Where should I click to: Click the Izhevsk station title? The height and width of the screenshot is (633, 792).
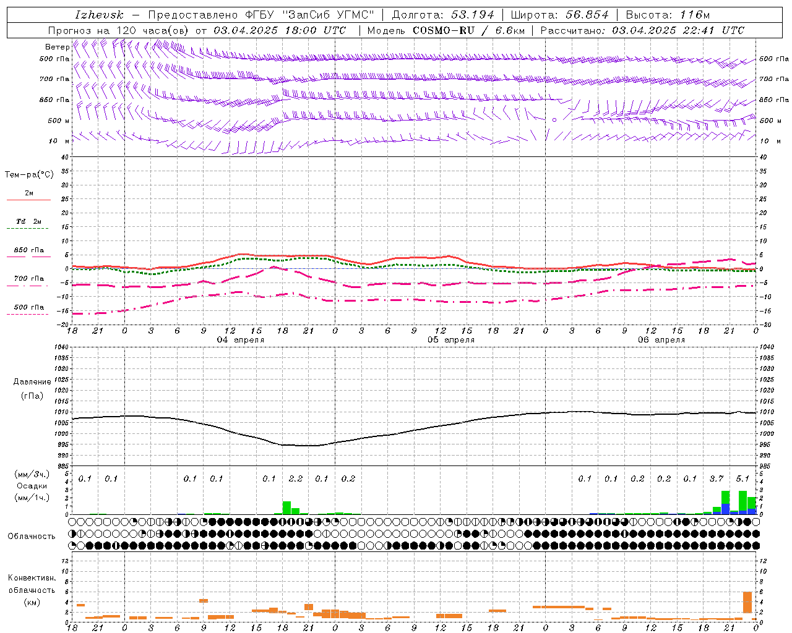point(100,15)
